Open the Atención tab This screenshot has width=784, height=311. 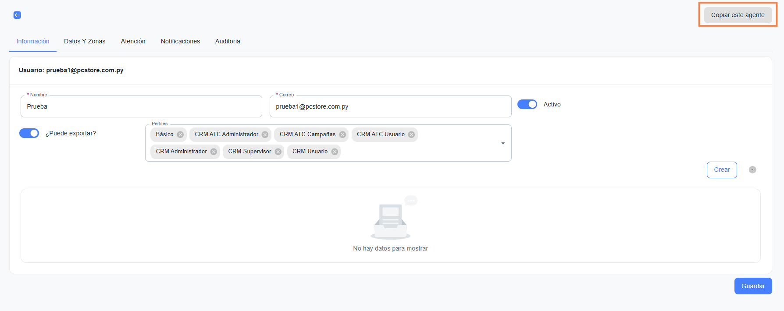133,41
